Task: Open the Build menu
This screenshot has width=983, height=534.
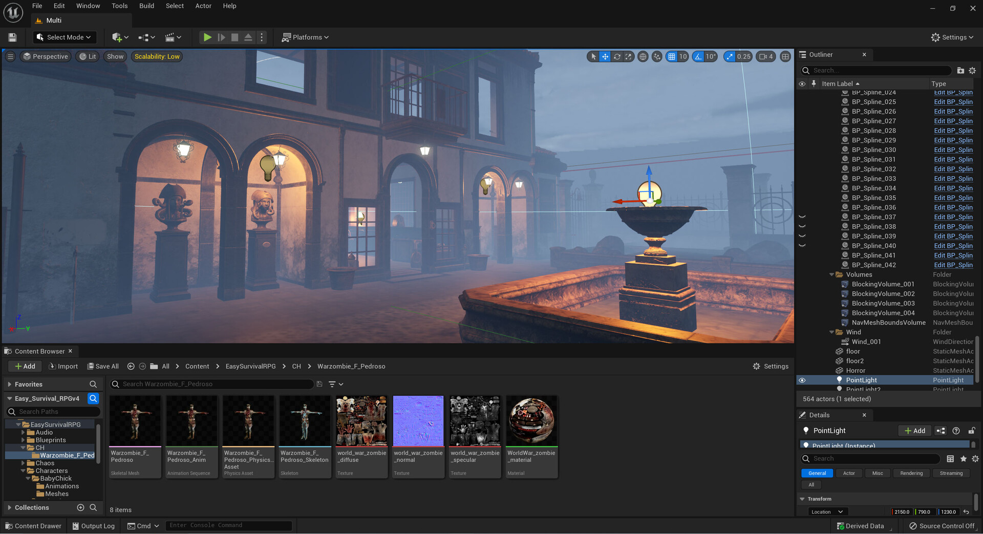Action: (146, 6)
